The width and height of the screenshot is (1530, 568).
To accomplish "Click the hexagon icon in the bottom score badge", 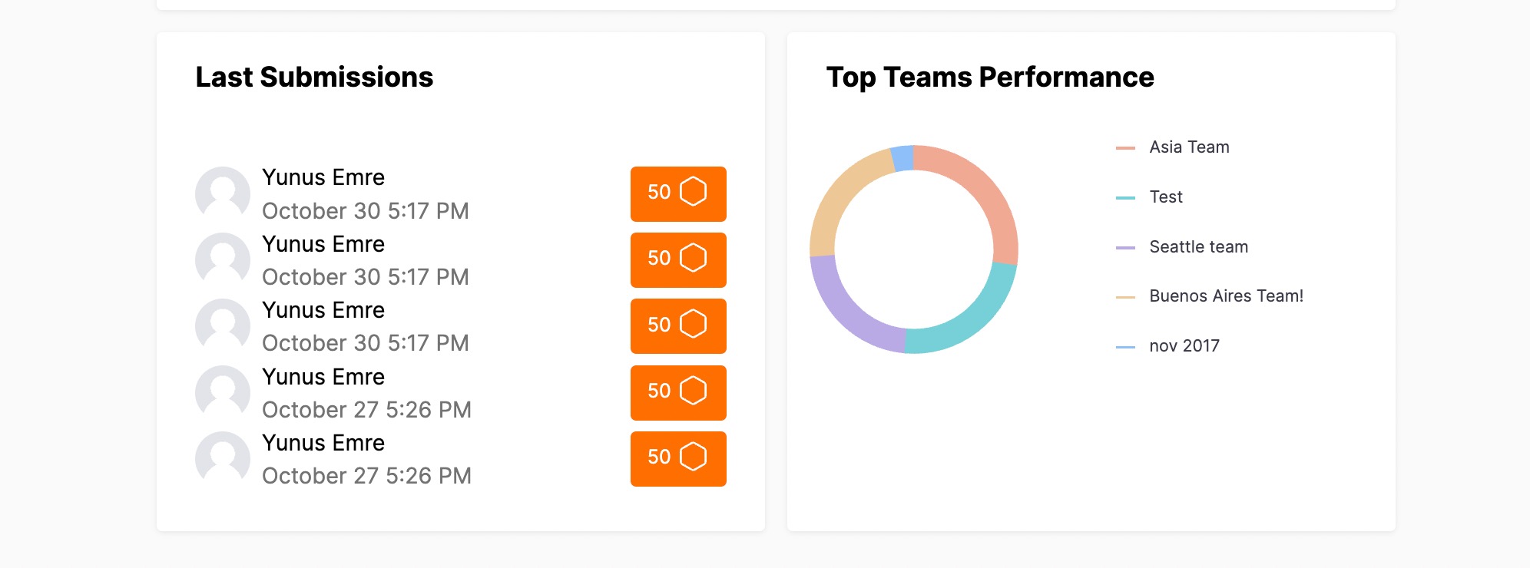I will [693, 457].
